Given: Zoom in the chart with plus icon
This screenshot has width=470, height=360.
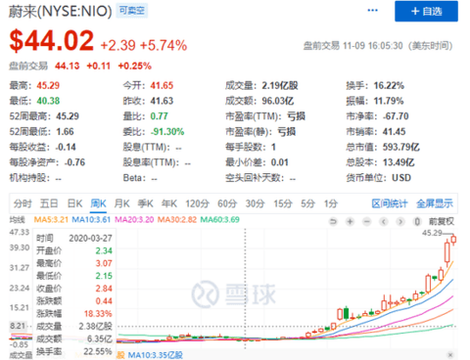Looking at the screenshot, I should pos(351,222).
